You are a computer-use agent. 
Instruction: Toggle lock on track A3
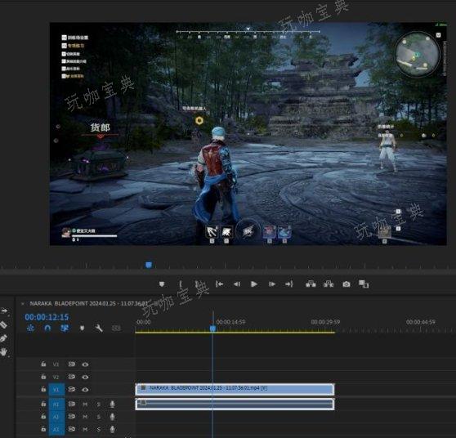click(x=43, y=429)
